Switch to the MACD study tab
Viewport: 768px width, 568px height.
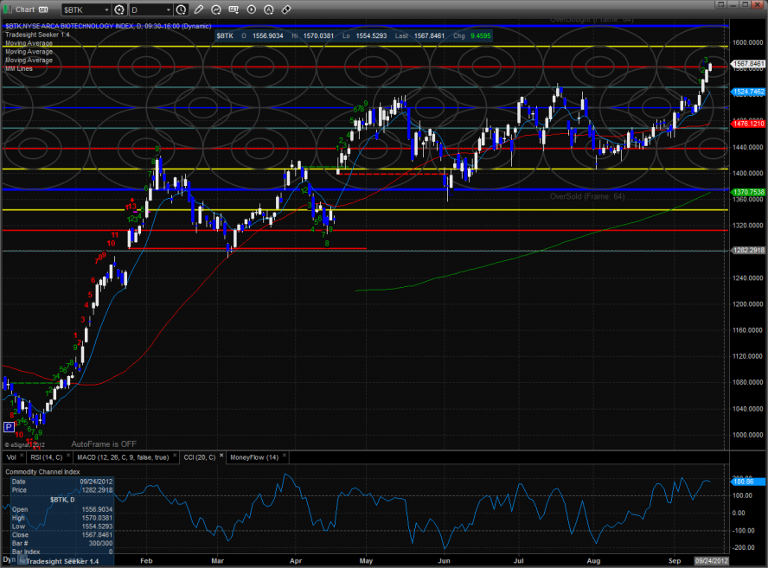click(x=121, y=456)
